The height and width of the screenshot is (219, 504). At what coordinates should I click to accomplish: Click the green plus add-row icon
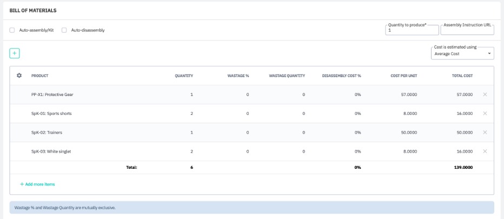tap(15, 53)
